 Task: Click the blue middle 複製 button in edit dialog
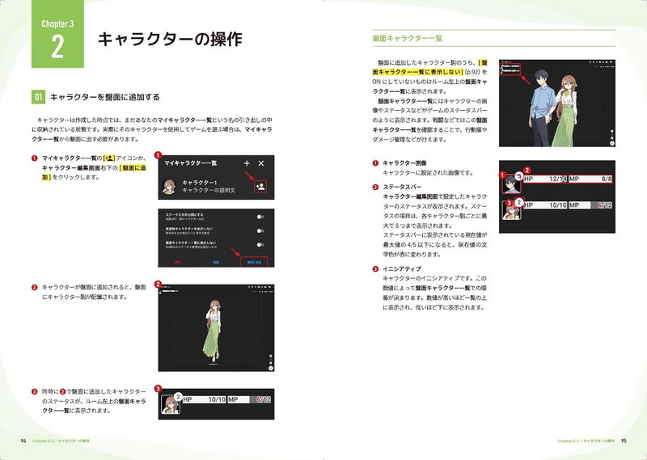[216, 262]
